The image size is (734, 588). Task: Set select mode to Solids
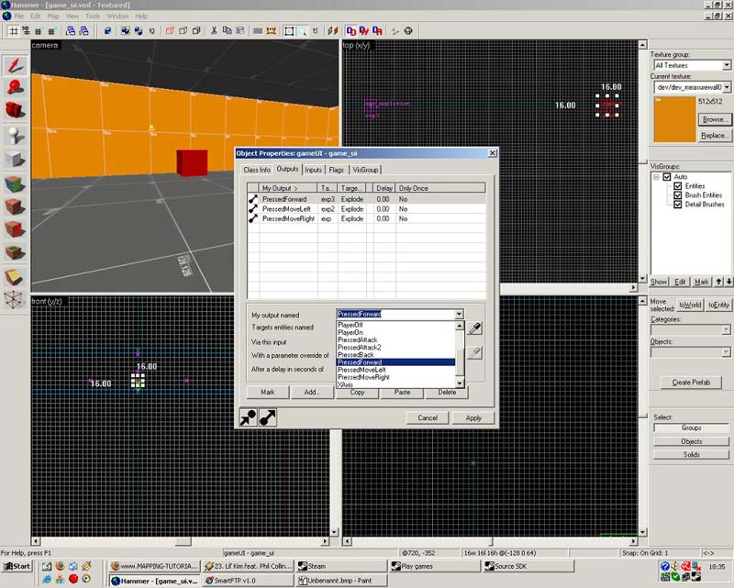(691, 455)
